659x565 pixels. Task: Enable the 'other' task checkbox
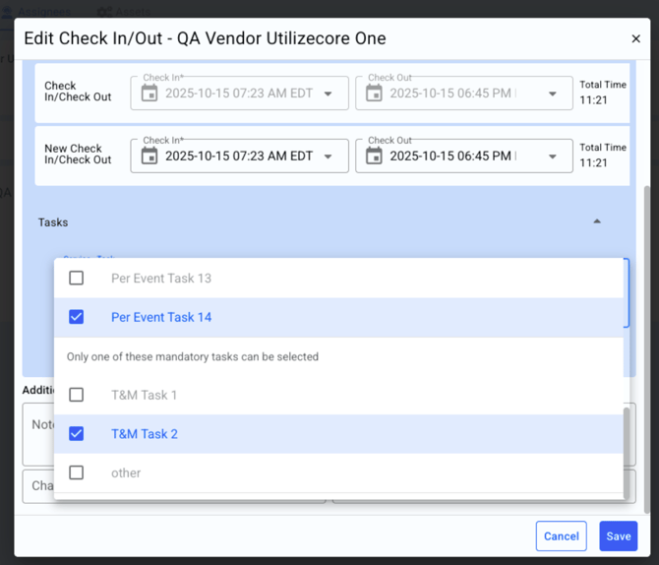pyautogui.click(x=77, y=472)
